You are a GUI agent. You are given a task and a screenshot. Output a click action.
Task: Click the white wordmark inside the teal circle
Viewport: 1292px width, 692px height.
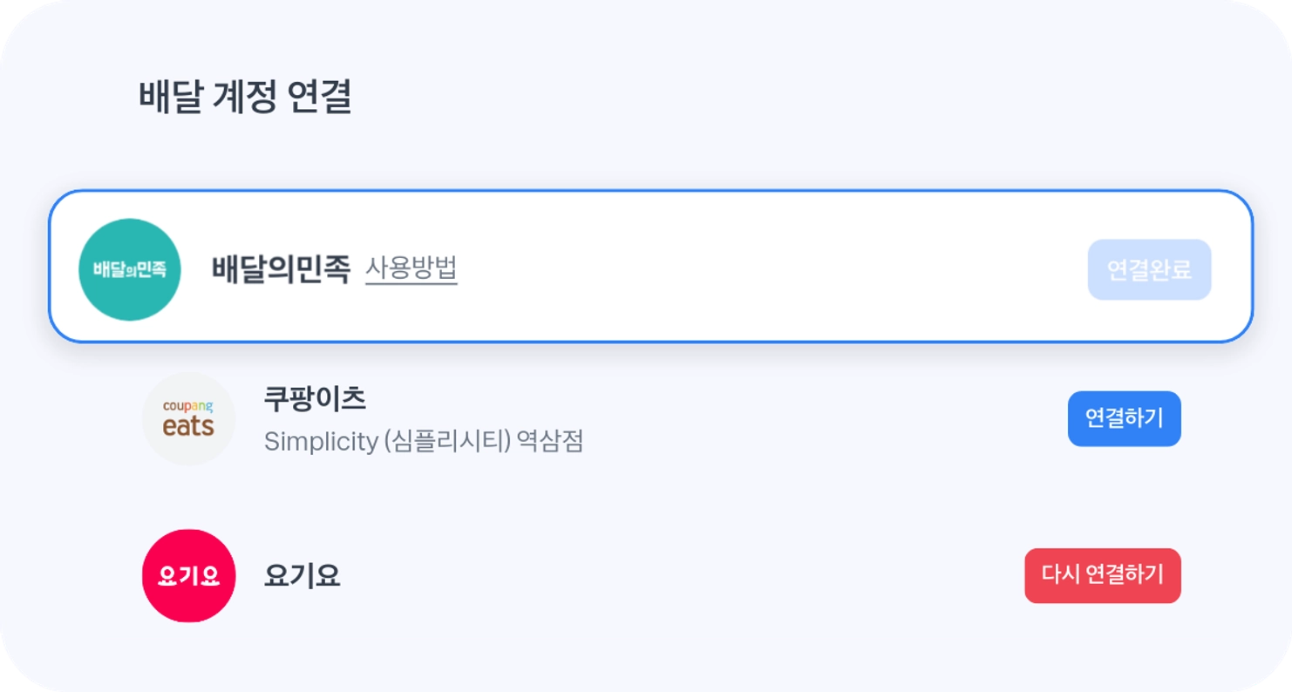(130, 269)
